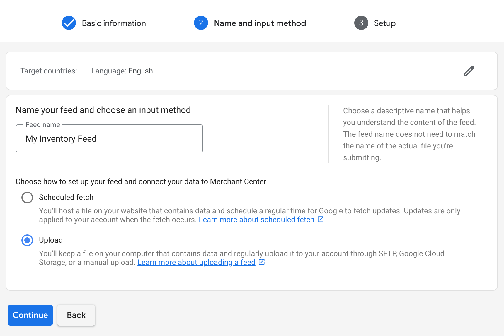This screenshot has height=336, width=504.
Task: Click the Target countries label
Action: (49, 71)
